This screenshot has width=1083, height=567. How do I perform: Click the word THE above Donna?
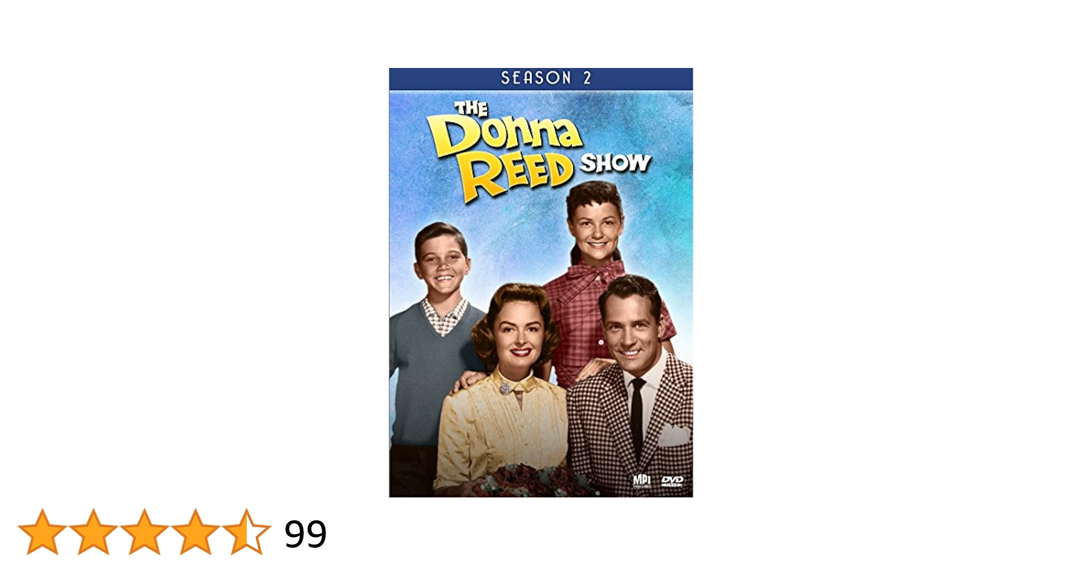point(471,108)
